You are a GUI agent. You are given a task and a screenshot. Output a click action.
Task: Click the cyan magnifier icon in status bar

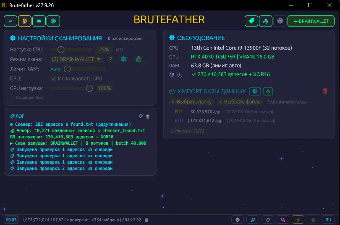click(253, 220)
